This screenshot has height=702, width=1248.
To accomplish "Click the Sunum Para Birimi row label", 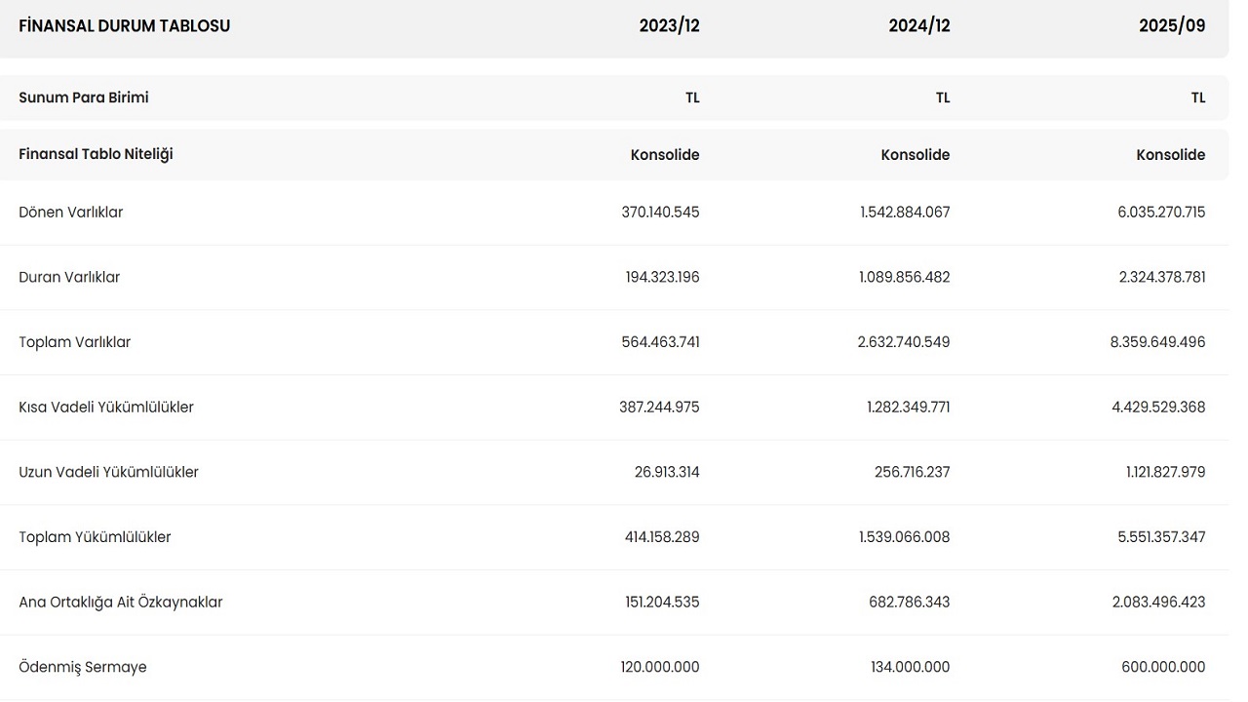I will click(84, 97).
